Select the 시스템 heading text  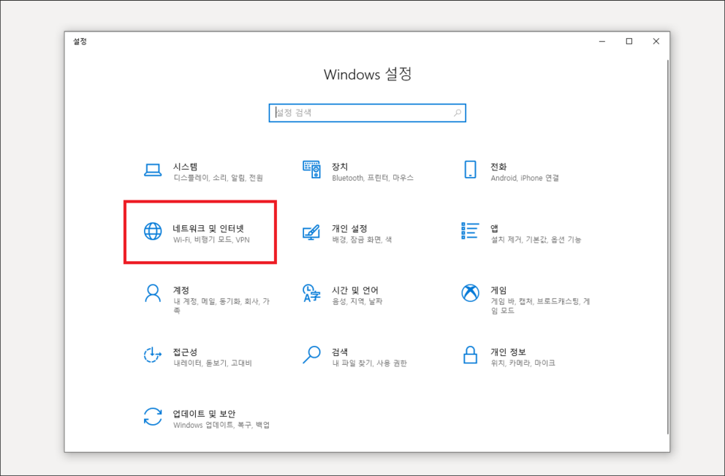click(185, 167)
